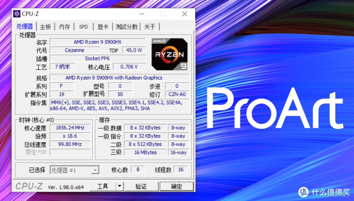The width and height of the screenshot is (354, 201).
Task: Click the instruction set list field
Action: (x=119, y=106)
